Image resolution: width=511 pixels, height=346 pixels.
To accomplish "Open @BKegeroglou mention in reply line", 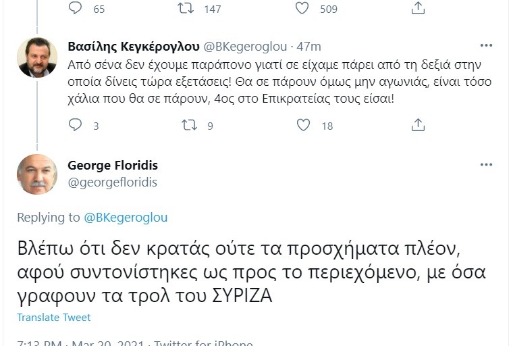I will [x=126, y=218].
